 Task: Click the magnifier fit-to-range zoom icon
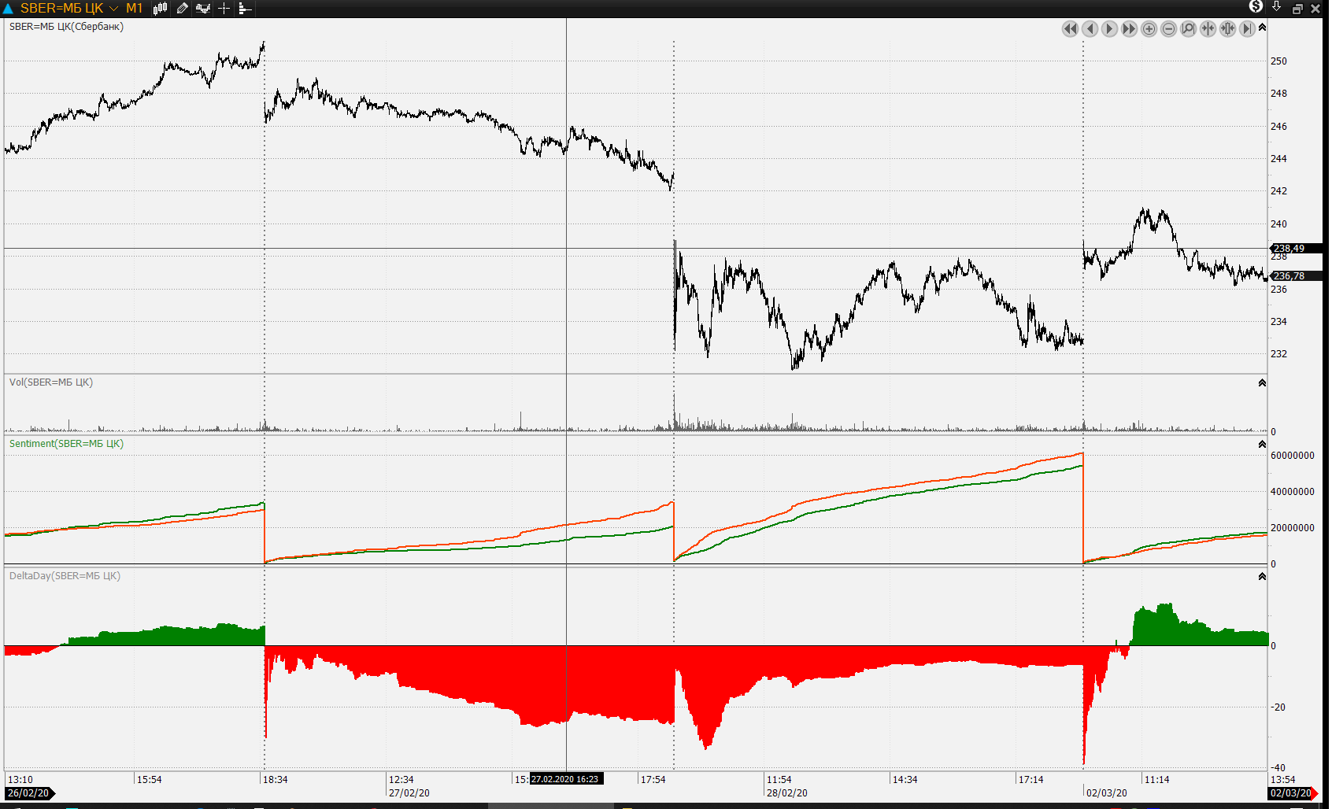pos(1188,29)
